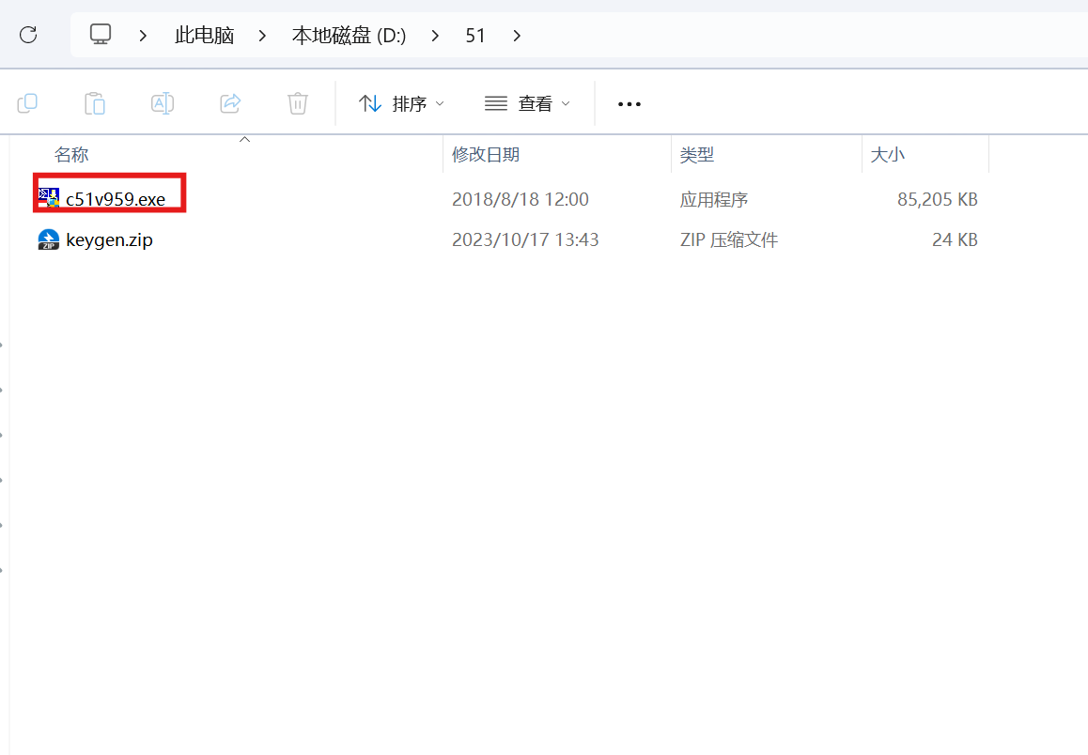1088x755 pixels.
Task: Expand chevron after 51 breadcrumb
Action: tap(517, 36)
